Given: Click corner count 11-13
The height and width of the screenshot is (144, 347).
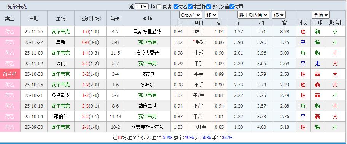Looking at the screenshot, I should [115, 116].
